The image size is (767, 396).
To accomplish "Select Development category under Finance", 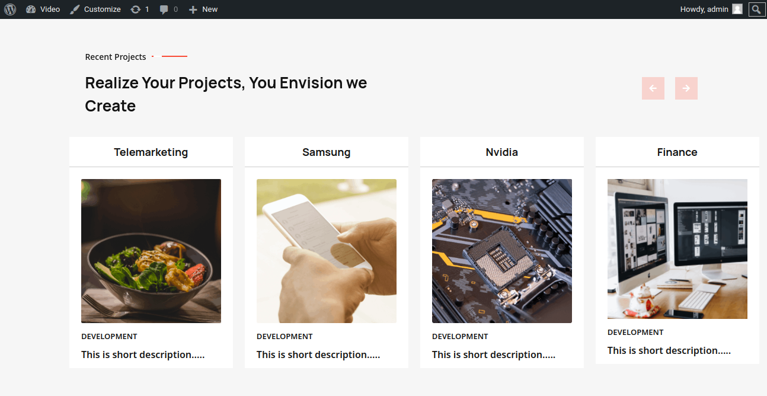I will point(635,332).
